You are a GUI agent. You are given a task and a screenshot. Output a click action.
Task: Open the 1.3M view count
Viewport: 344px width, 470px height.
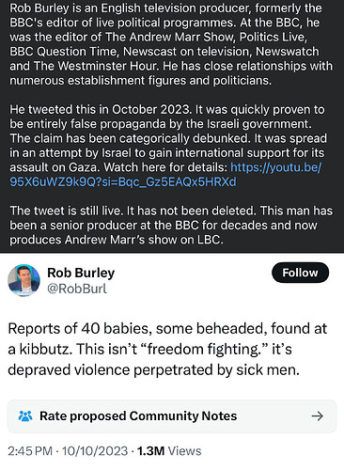point(150,451)
